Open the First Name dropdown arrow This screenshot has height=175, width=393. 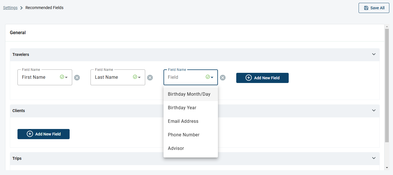[66, 77]
